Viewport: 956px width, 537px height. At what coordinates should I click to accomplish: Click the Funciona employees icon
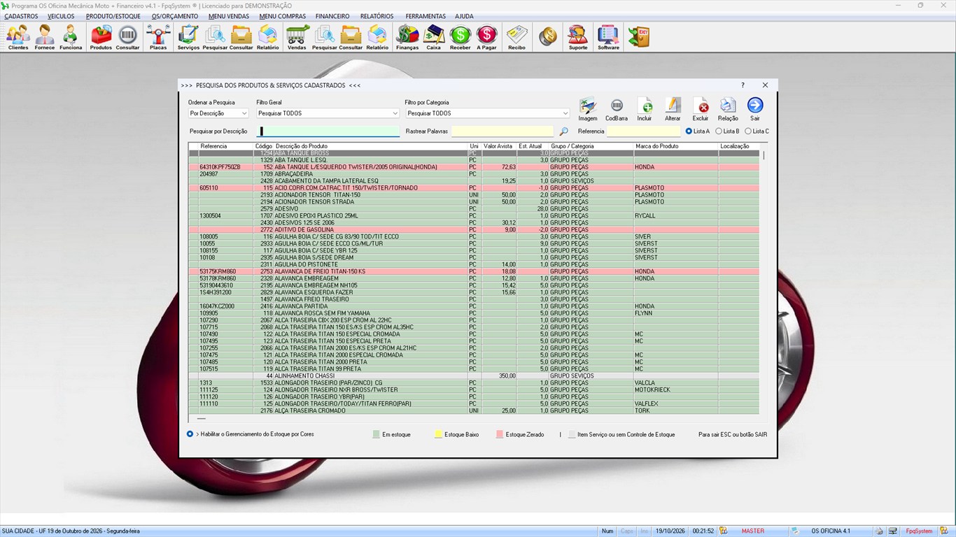[71, 37]
